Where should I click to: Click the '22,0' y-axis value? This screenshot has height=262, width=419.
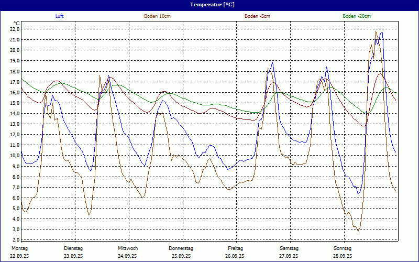click(15, 29)
